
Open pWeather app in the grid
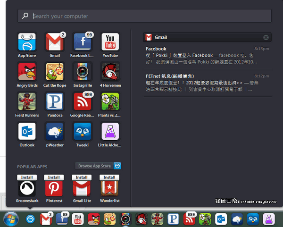(x=55, y=131)
